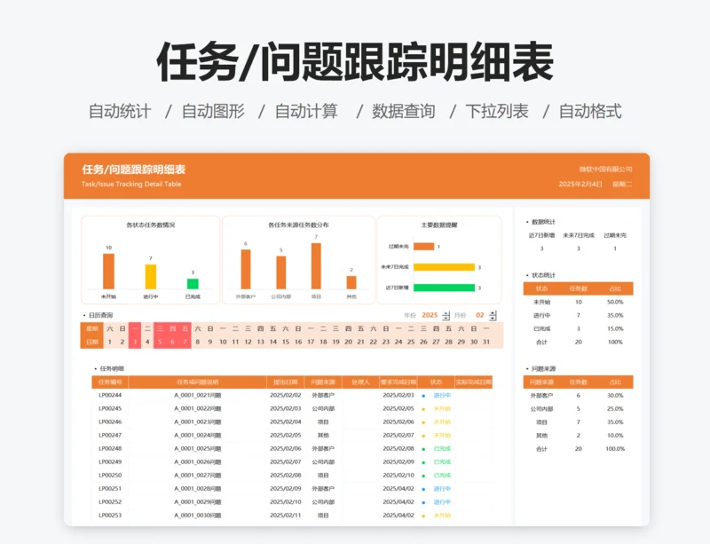710x544 pixels.
Task: Click the 进行中 status in row LP00244
Action: coord(442,396)
